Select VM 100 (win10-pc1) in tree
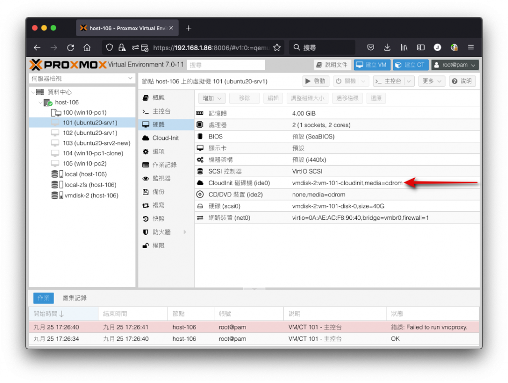The image size is (508, 383). [x=84, y=113]
